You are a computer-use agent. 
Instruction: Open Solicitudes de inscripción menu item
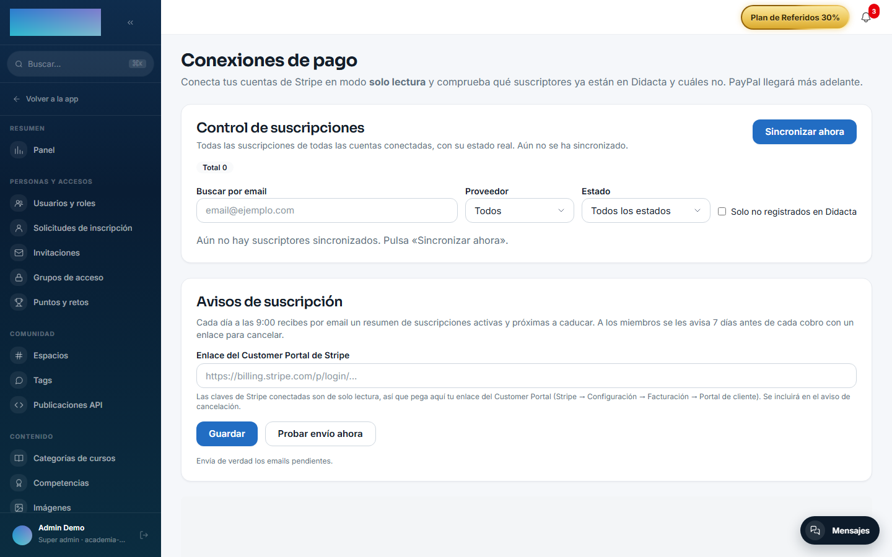tap(81, 228)
